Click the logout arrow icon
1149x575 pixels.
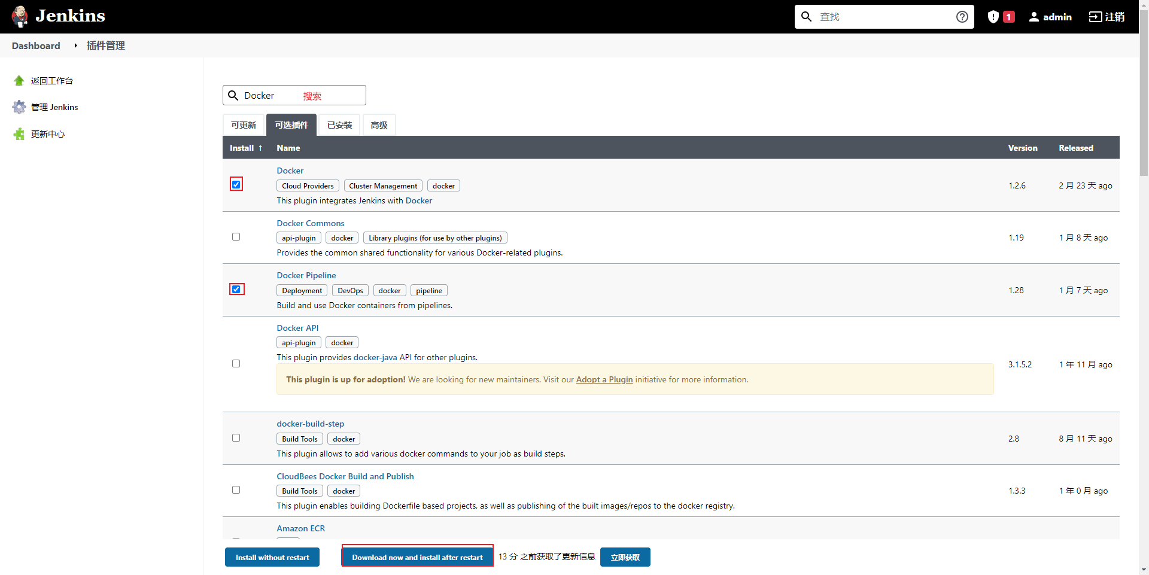1095,17
